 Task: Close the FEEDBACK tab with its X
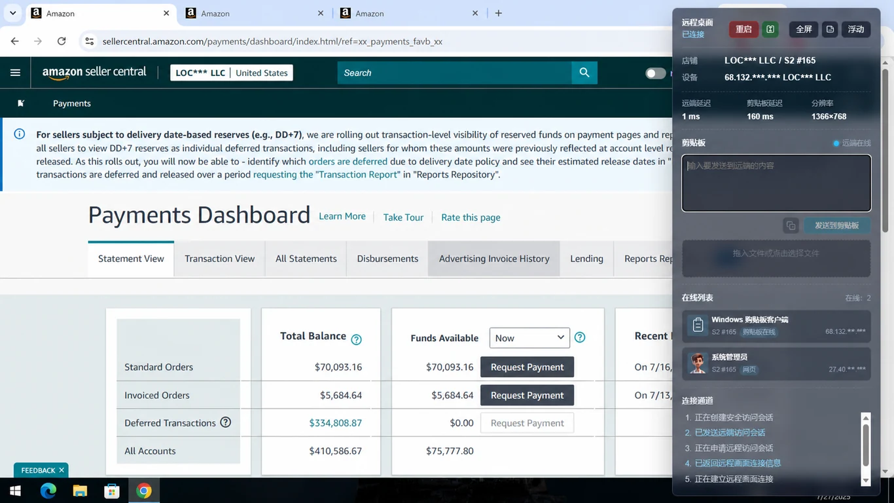pyautogui.click(x=62, y=470)
